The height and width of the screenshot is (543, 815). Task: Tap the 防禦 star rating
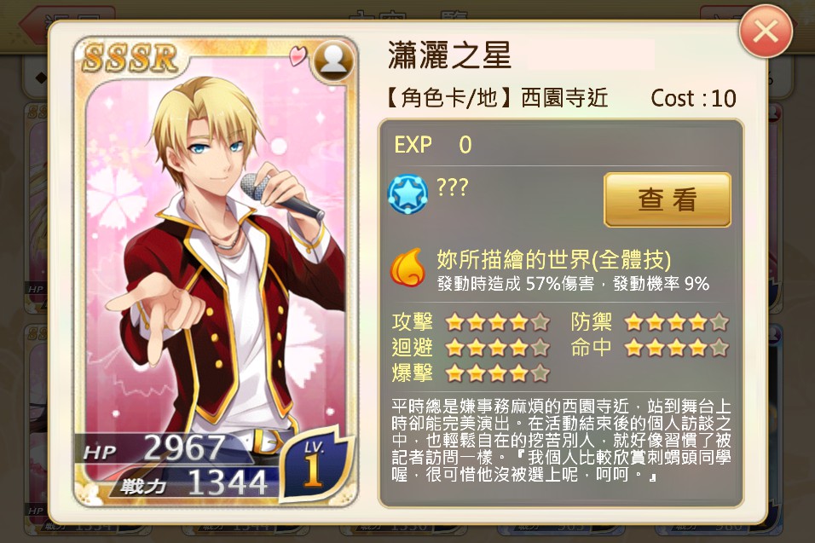677,322
